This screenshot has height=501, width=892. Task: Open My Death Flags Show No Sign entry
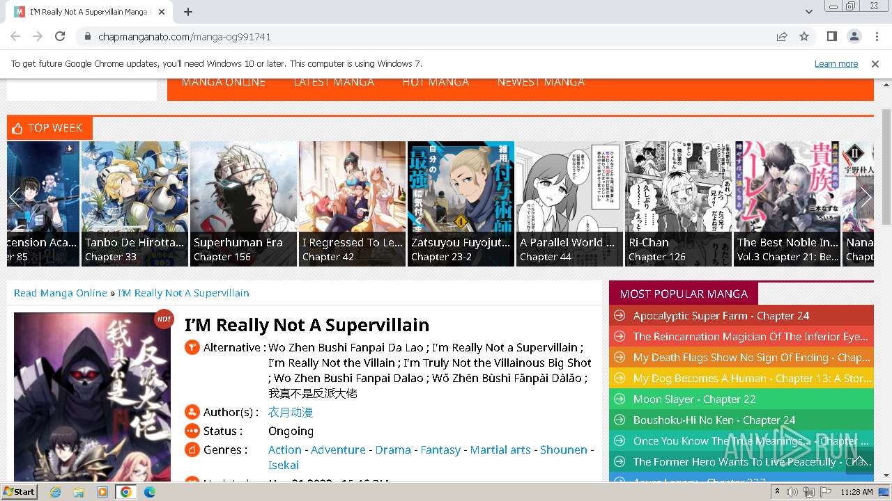click(751, 357)
